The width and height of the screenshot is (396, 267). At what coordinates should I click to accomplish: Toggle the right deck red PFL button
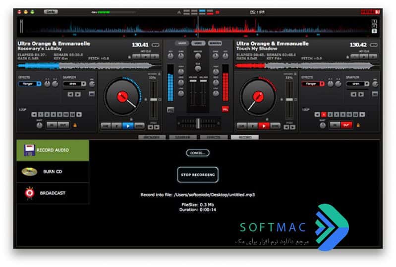coord(225,109)
